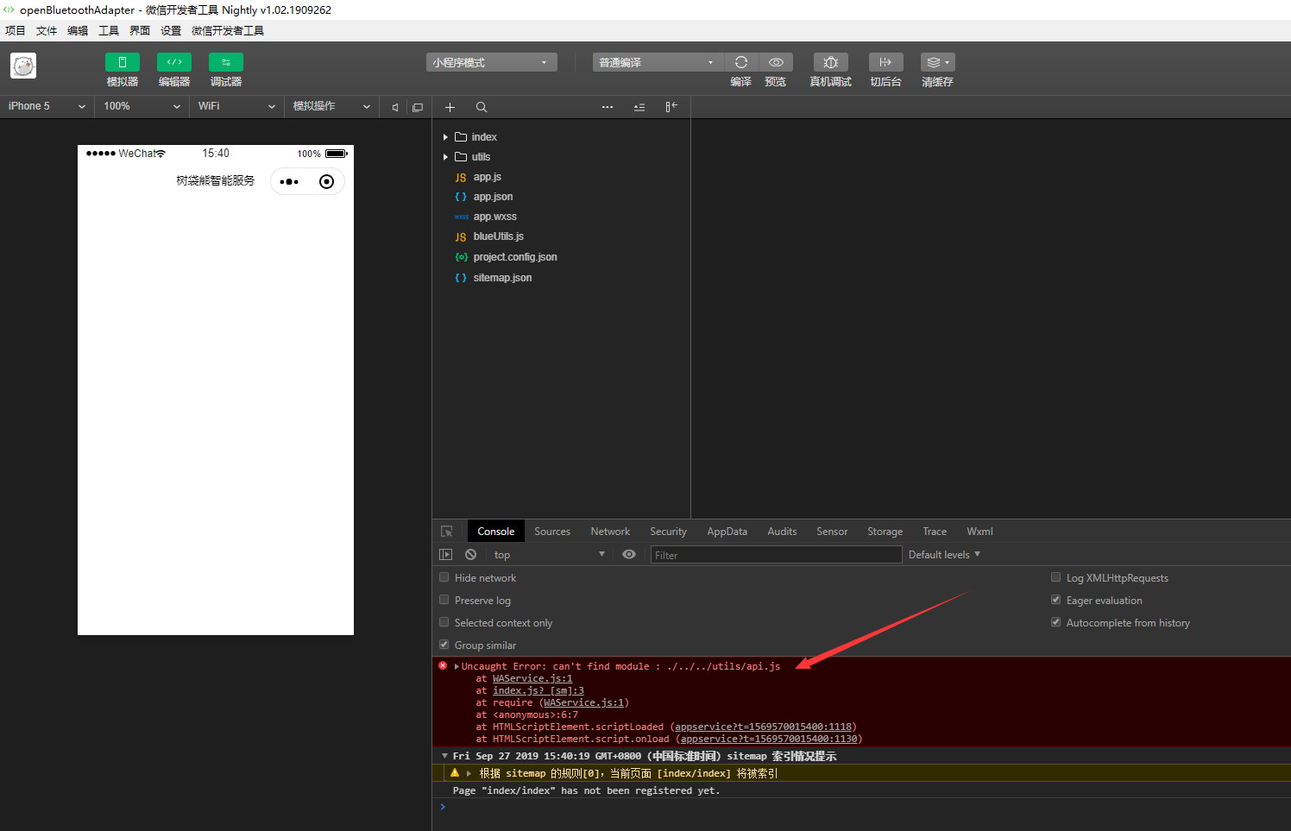Switch to the Sources tab
This screenshot has height=831, width=1291.
(552, 532)
